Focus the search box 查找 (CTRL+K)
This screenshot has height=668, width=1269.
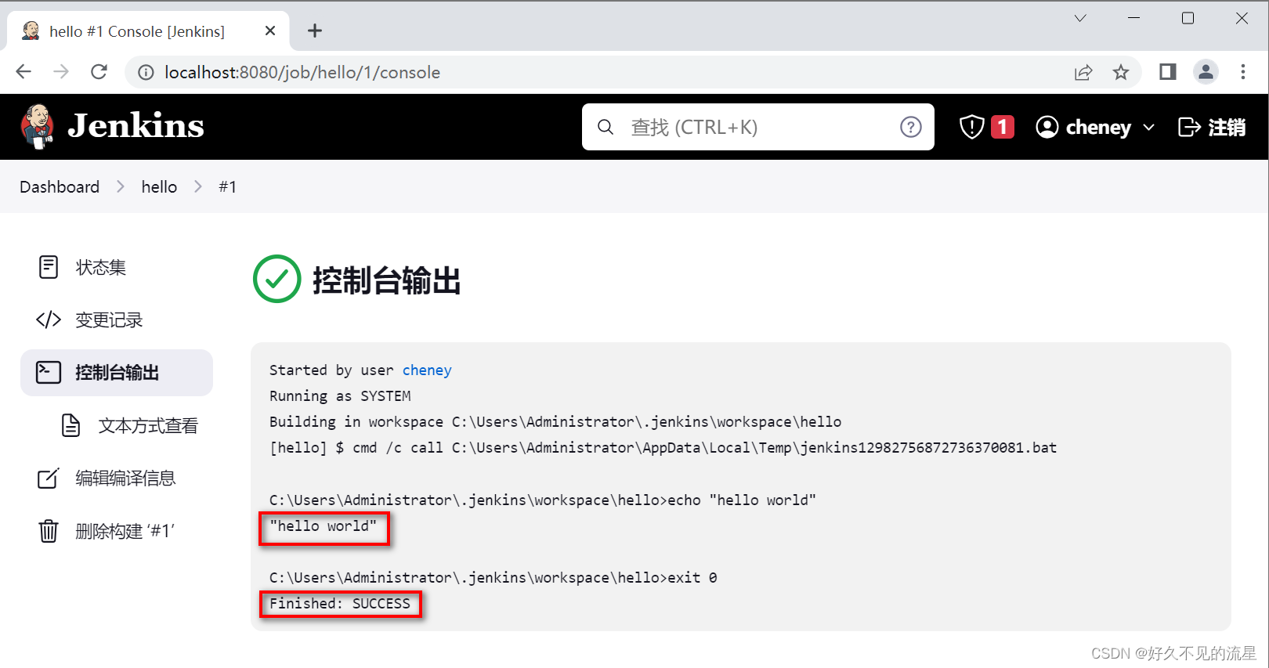[x=757, y=127]
